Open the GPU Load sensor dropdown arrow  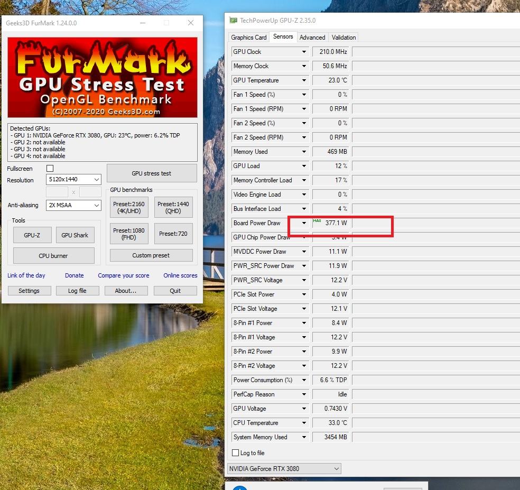[x=304, y=166]
